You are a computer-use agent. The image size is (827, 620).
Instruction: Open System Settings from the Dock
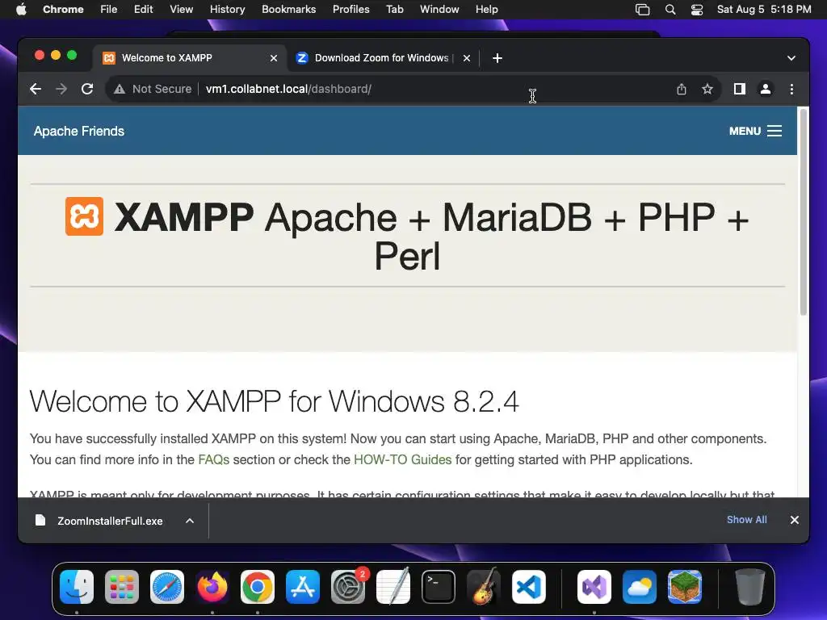coord(348,587)
